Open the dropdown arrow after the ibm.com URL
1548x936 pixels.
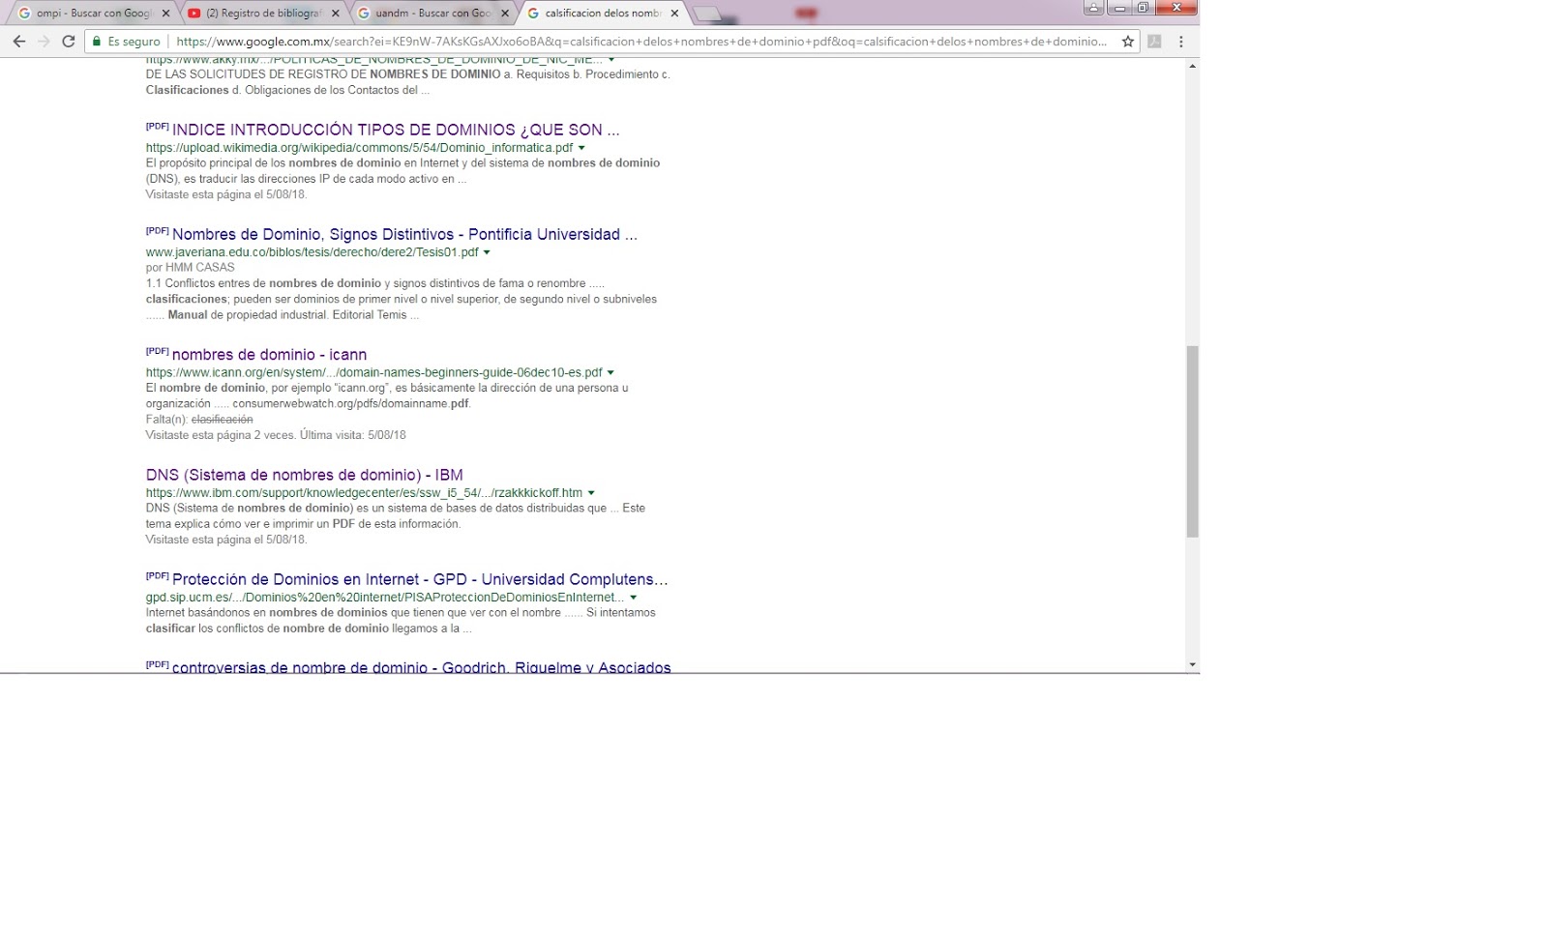(x=591, y=493)
